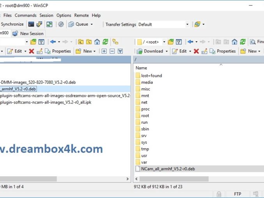Click Edit in remote panel toolbar
Image resolution: width=264 pixels, height=198 pixels.
click(180, 51)
